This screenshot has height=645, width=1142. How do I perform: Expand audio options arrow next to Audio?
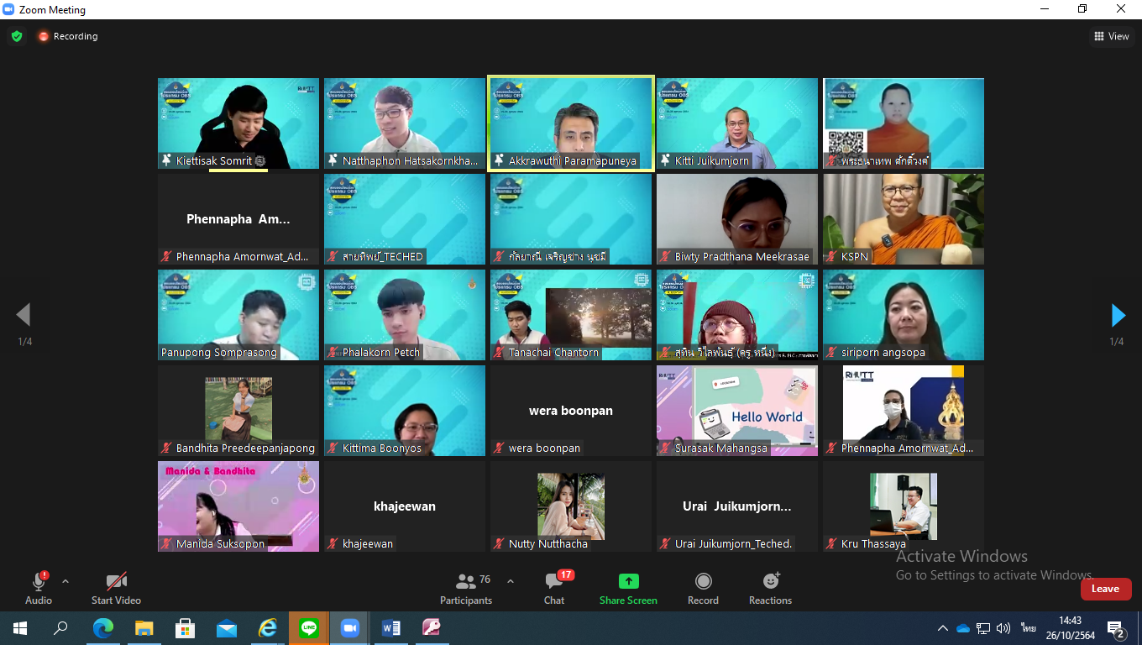point(65,581)
